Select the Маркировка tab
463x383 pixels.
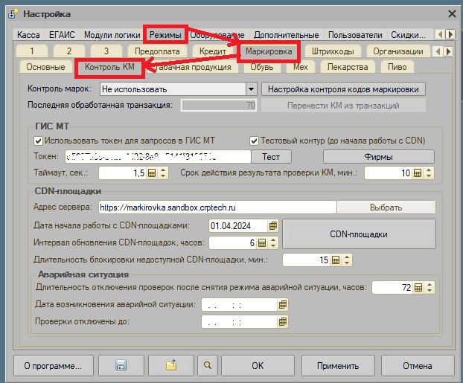pos(269,51)
